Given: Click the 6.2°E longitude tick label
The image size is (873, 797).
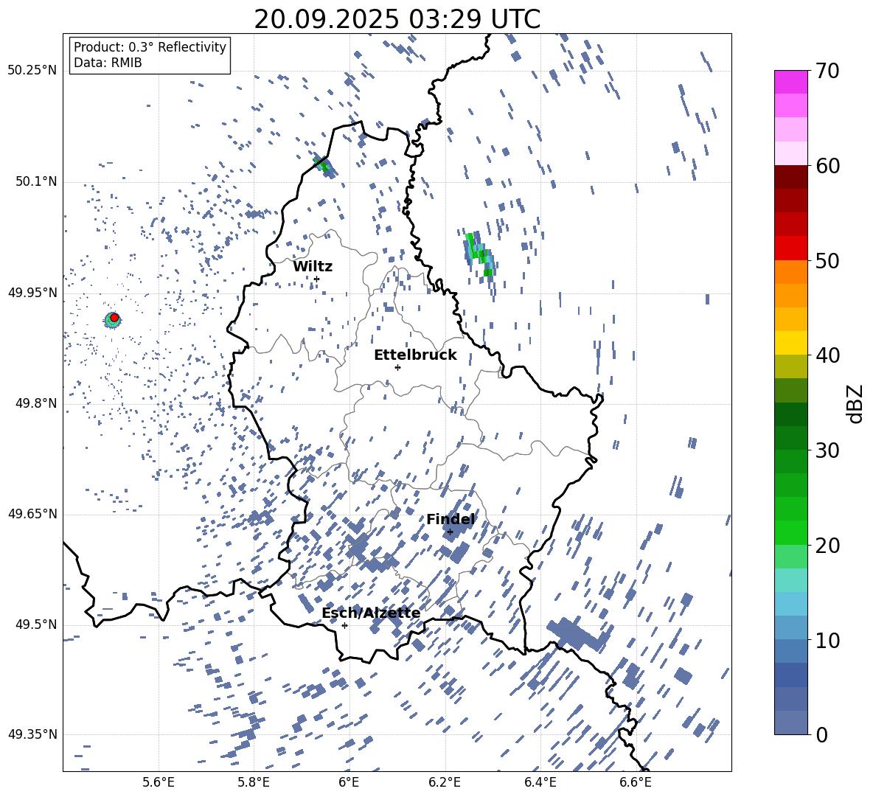Looking at the screenshot, I should (x=445, y=782).
